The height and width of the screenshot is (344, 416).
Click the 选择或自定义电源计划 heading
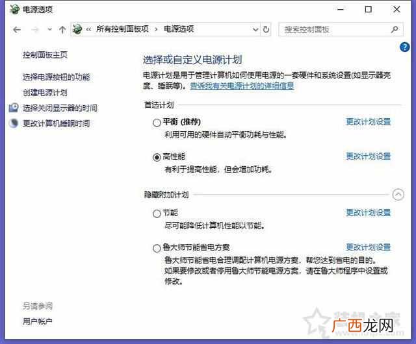point(192,60)
